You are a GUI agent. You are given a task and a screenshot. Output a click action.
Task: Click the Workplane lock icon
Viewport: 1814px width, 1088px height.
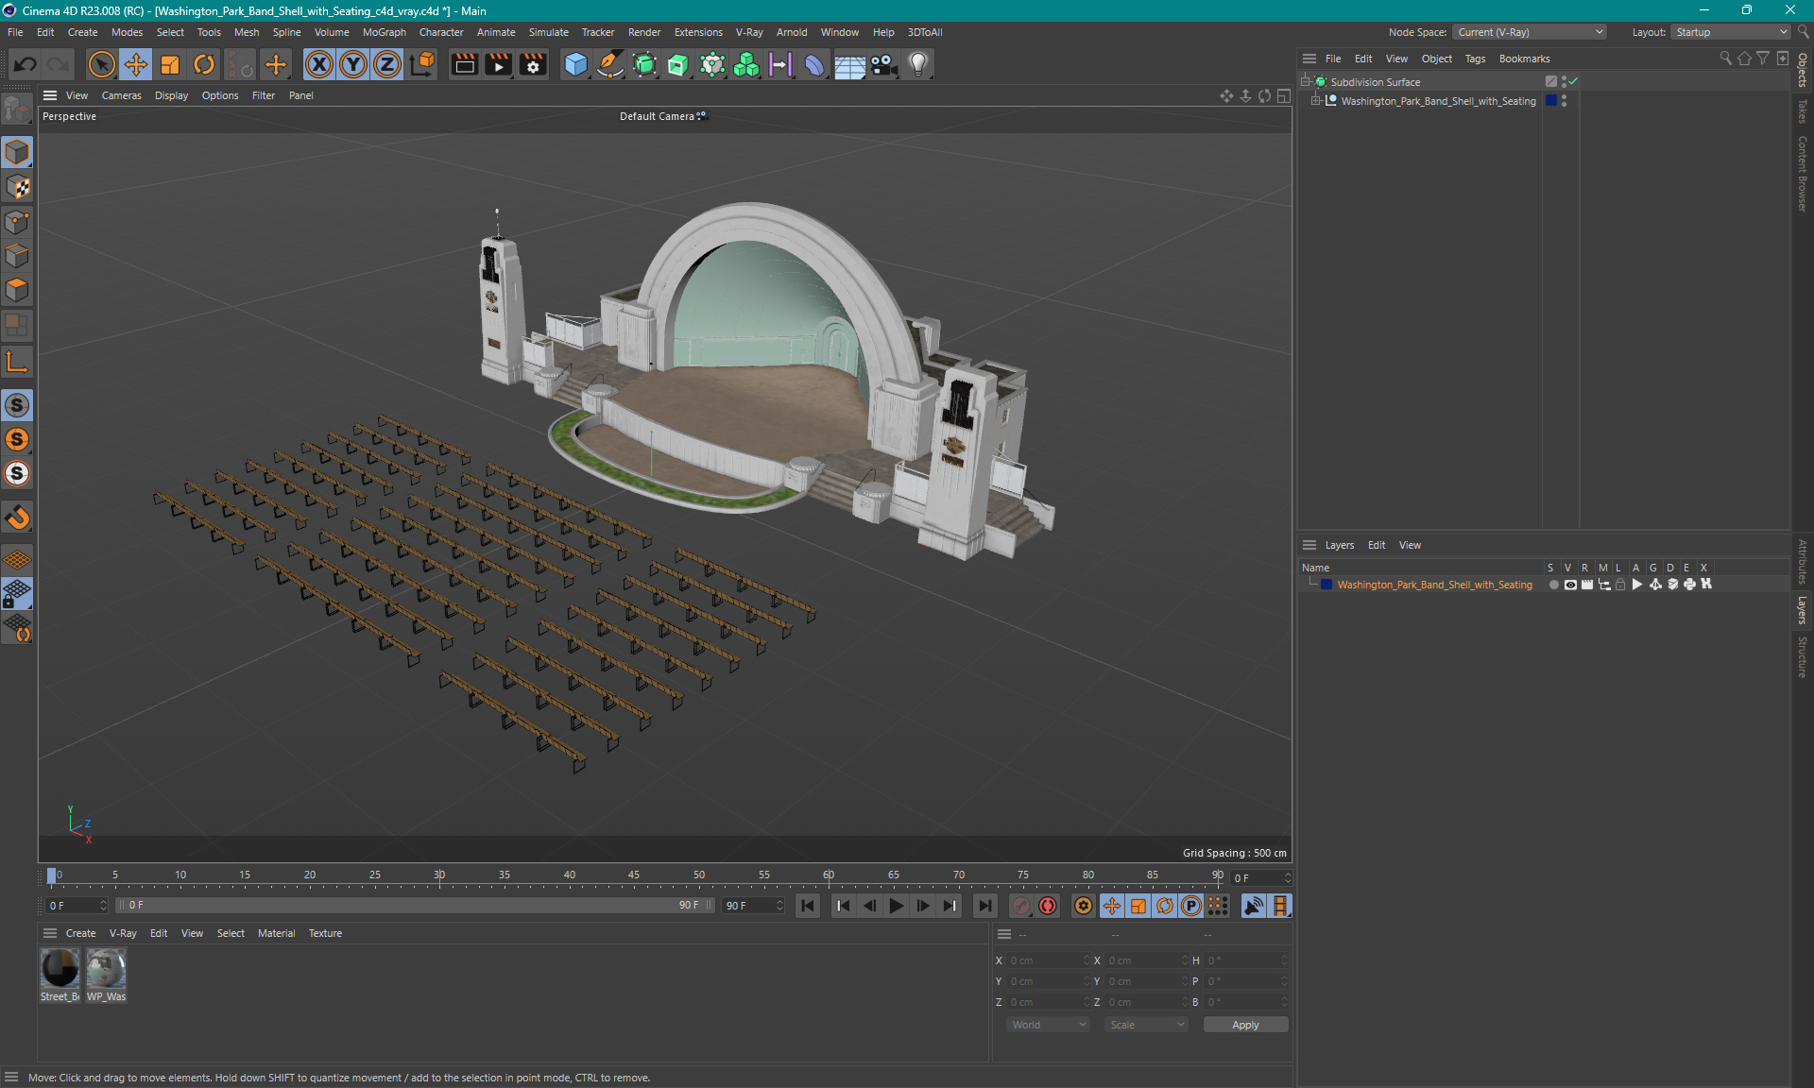tap(17, 594)
